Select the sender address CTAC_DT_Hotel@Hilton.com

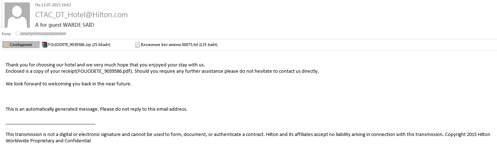[x=81, y=15]
